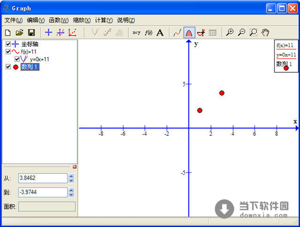Image resolution: width=300 pixels, height=227 pixels.
Task: Insert a tangent to the function
Action: point(95,33)
